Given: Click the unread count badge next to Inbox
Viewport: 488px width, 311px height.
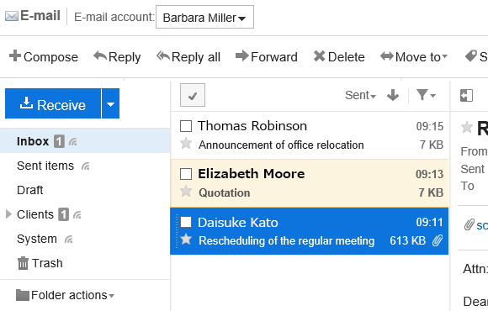Looking at the screenshot, I should [x=59, y=141].
